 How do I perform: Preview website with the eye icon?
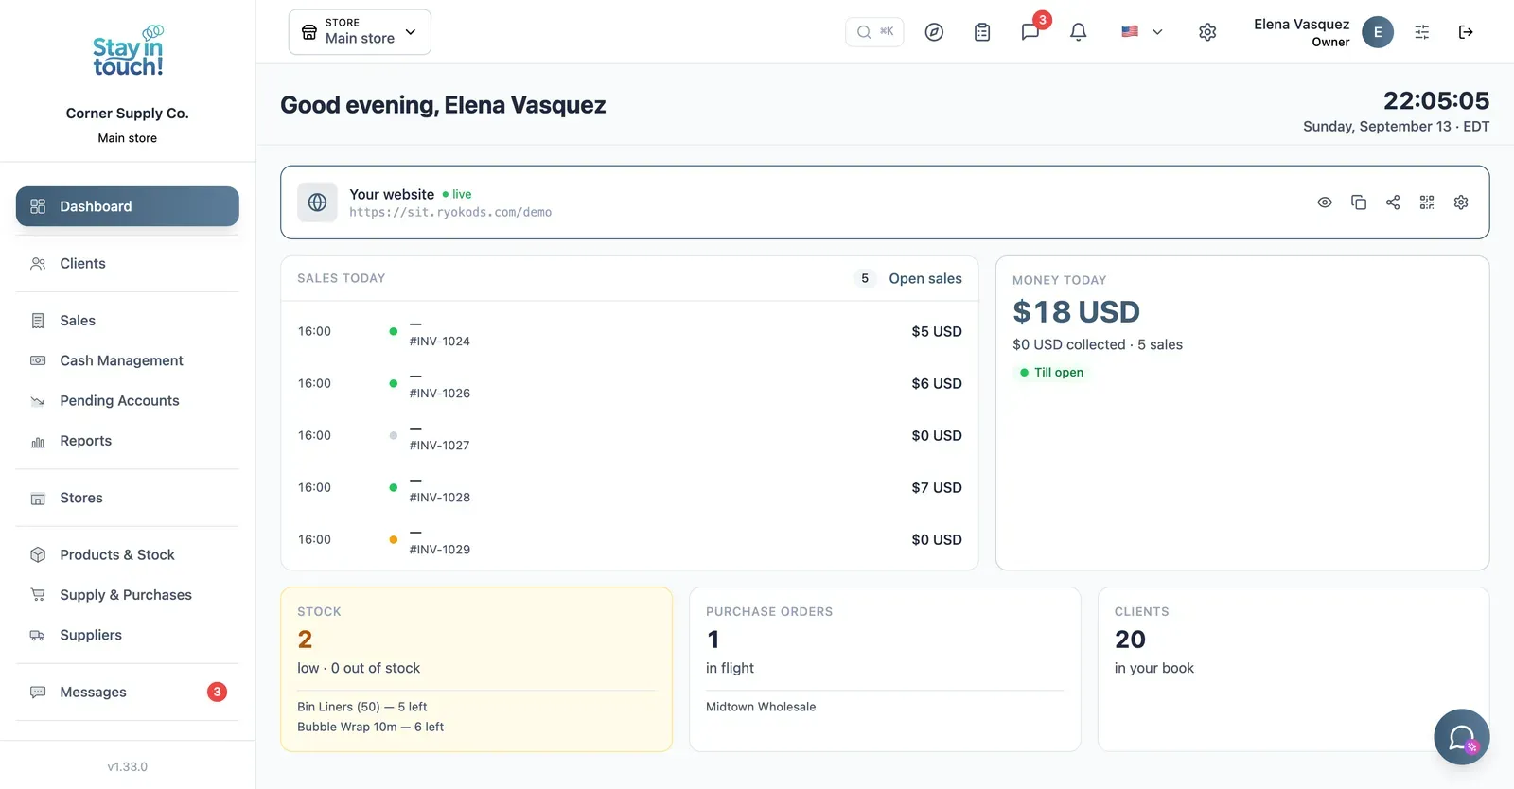1325,202
